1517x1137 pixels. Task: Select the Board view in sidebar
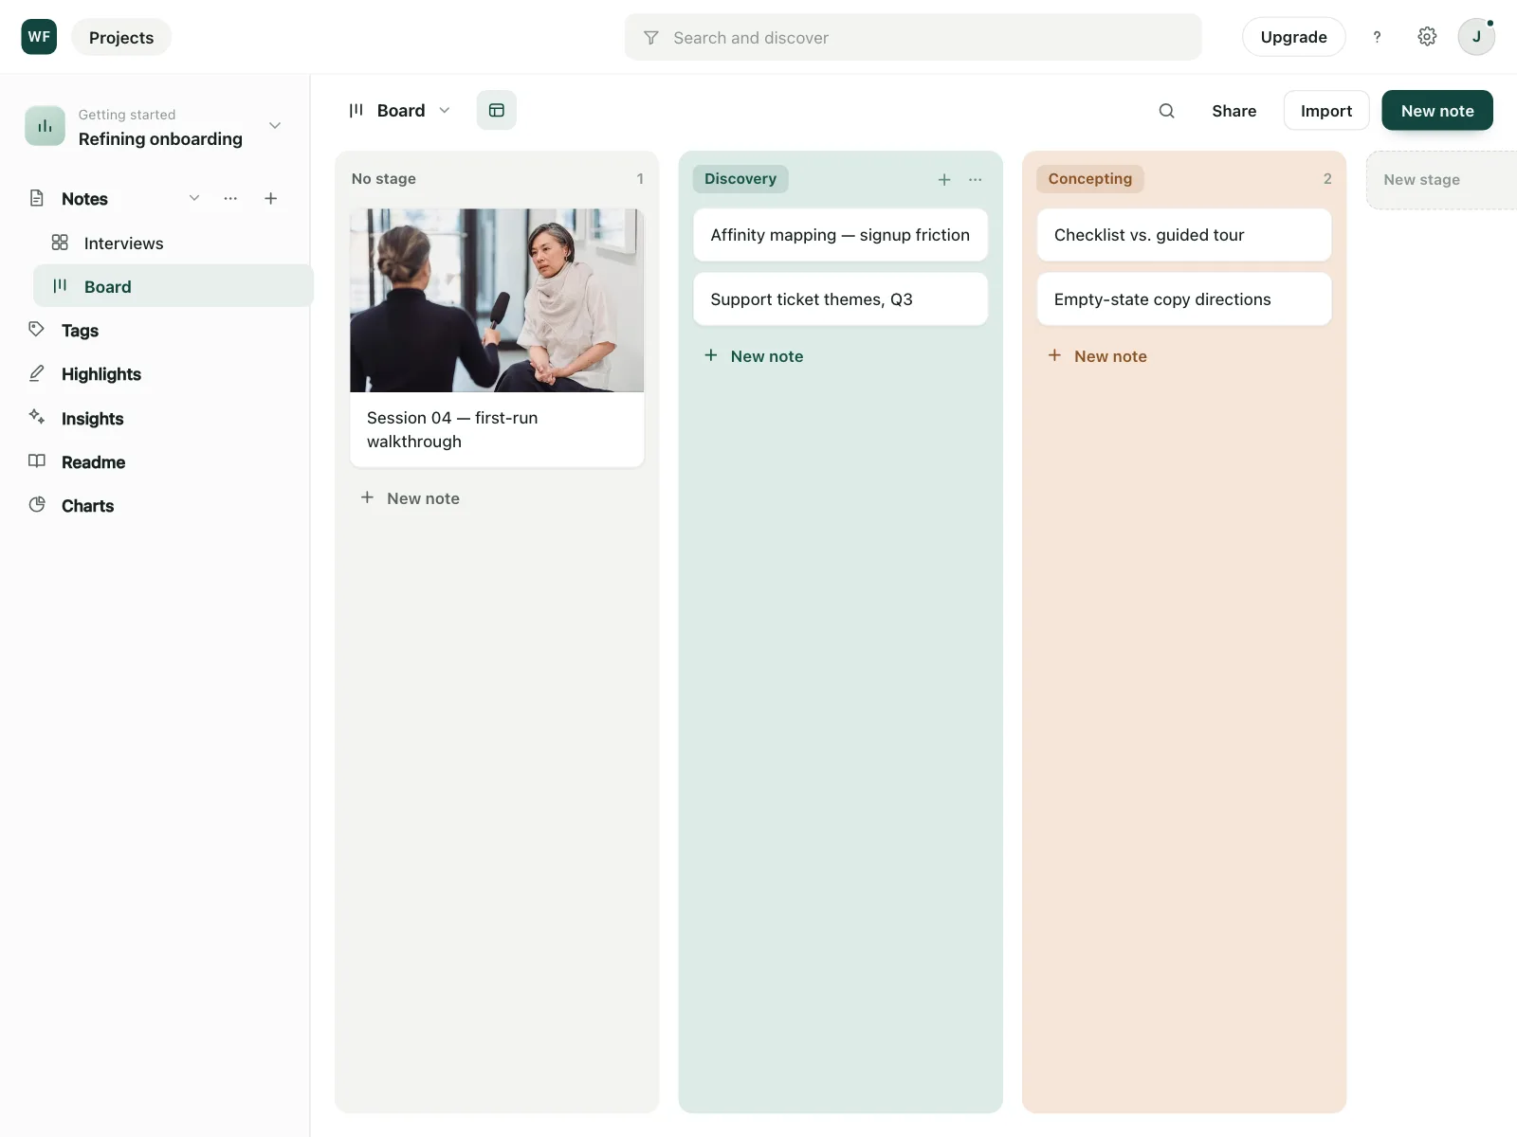(x=174, y=286)
